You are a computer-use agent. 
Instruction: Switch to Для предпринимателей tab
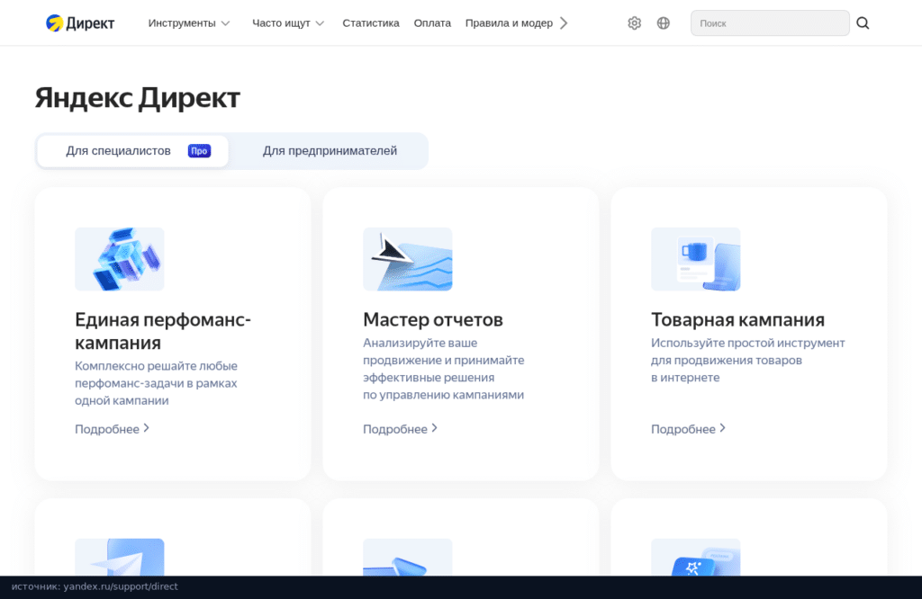coord(330,151)
